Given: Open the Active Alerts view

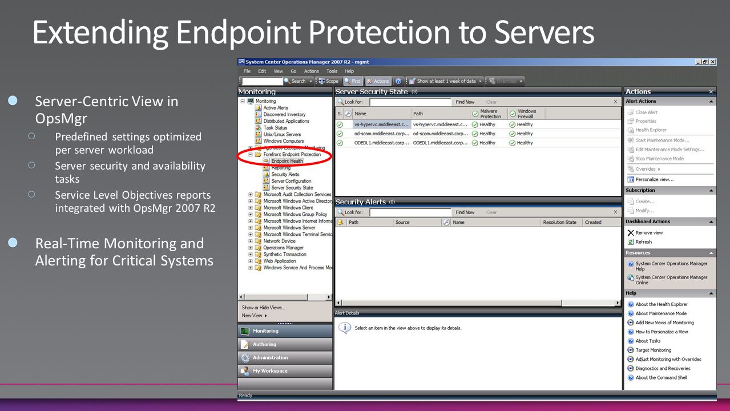Looking at the screenshot, I should click(x=276, y=108).
